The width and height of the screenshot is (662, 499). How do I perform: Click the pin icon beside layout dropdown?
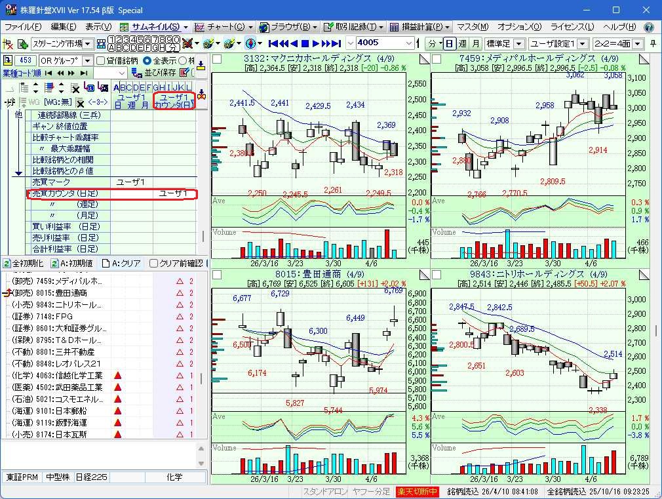pos(653,44)
